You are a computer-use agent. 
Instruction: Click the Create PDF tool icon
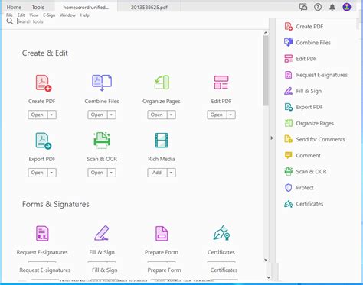(x=44, y=83)
